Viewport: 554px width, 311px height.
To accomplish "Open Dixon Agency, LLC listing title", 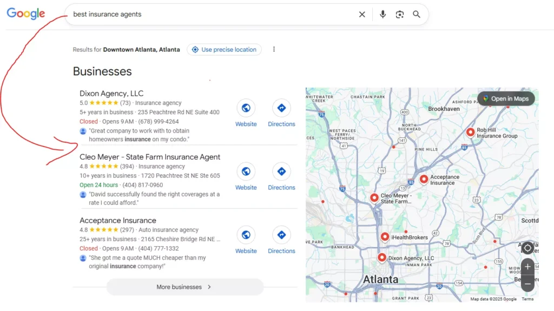I will click(x=111, y=93).
